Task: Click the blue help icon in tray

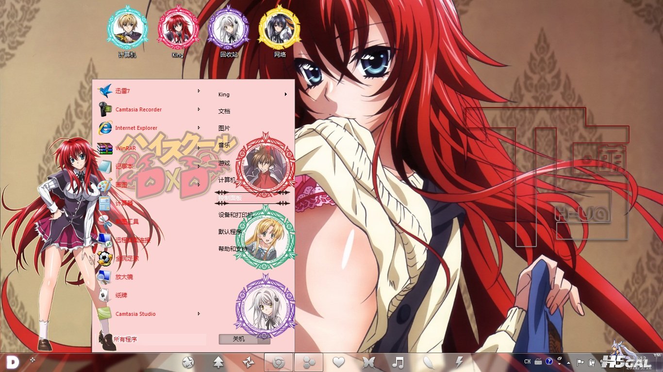Action: 549,361
